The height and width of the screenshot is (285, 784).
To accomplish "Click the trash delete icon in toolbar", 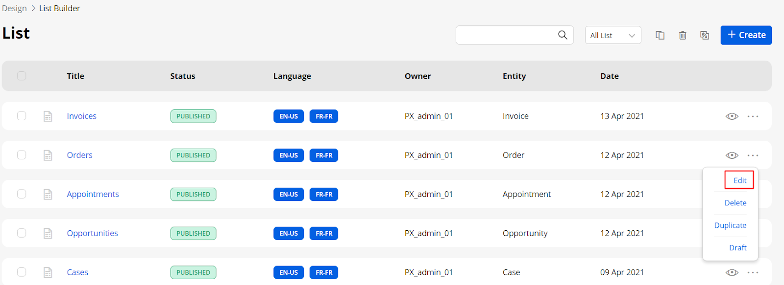I will 683,35.
